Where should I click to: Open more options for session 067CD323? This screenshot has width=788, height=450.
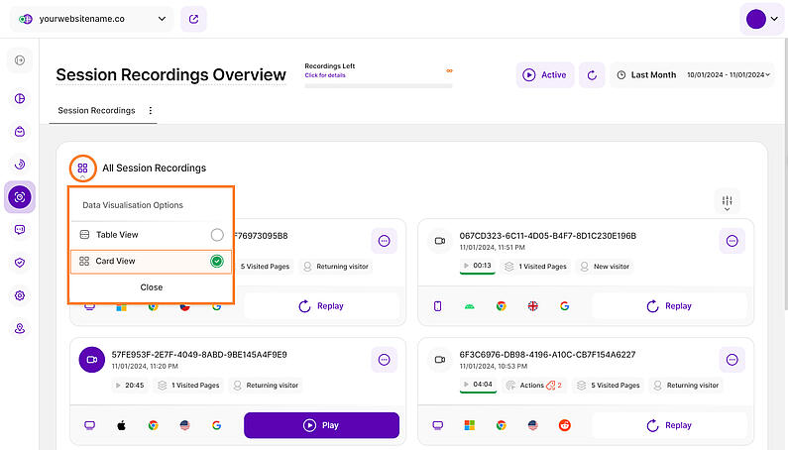[732, 241]
